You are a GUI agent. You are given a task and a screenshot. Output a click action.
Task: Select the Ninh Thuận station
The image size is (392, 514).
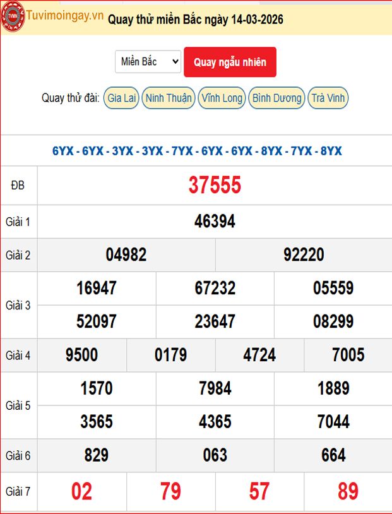click(x=168, y=98)
